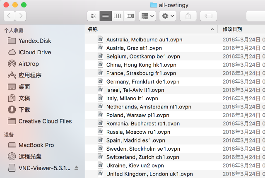265x178 pixels.
Task: Click file icon of Italy, Milano it1.ovpn
Action: tap(100, 98)
